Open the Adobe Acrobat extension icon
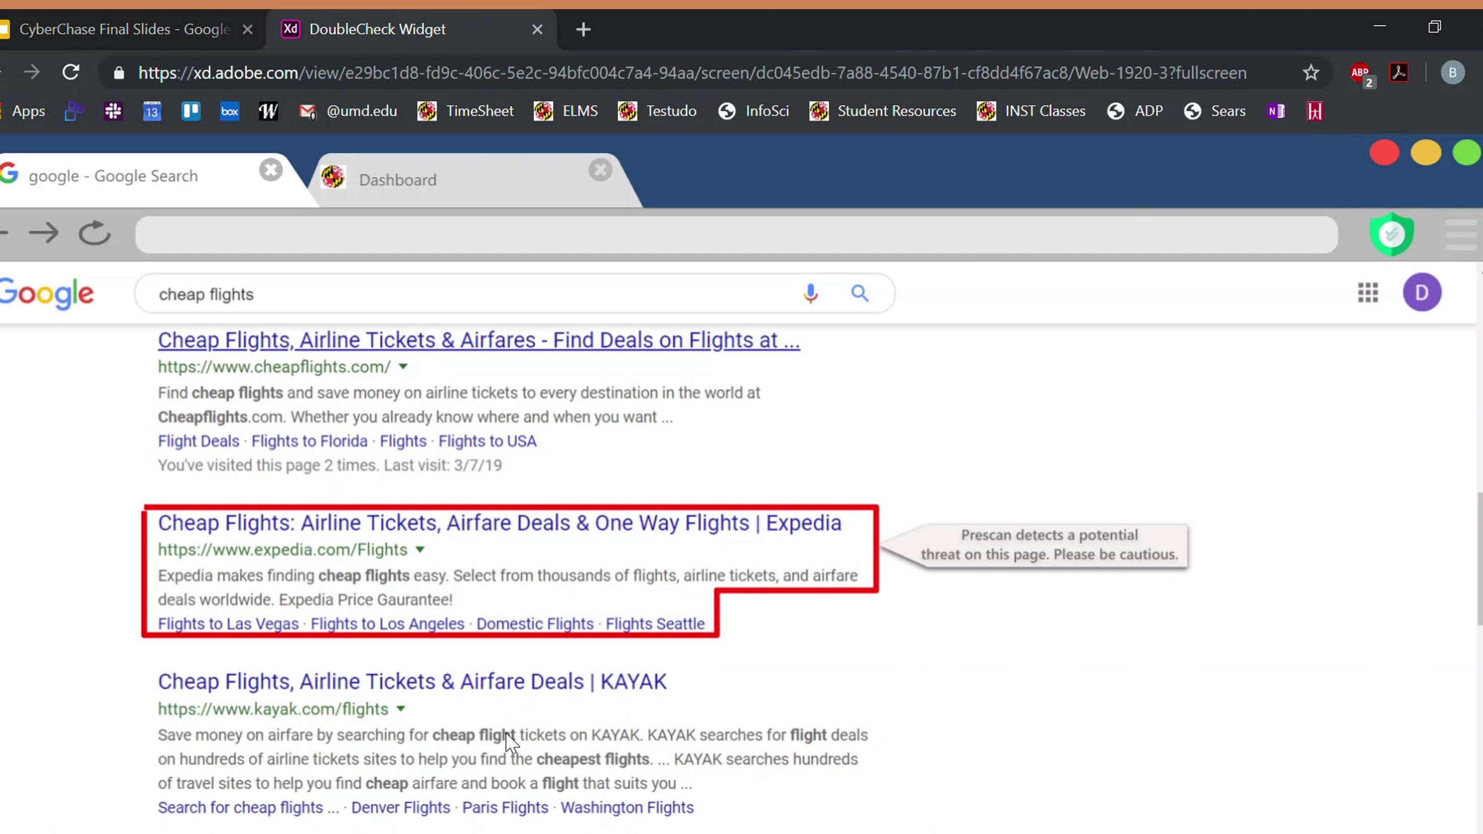The height and width of the screenshot is (834, 1483). 1399,73
